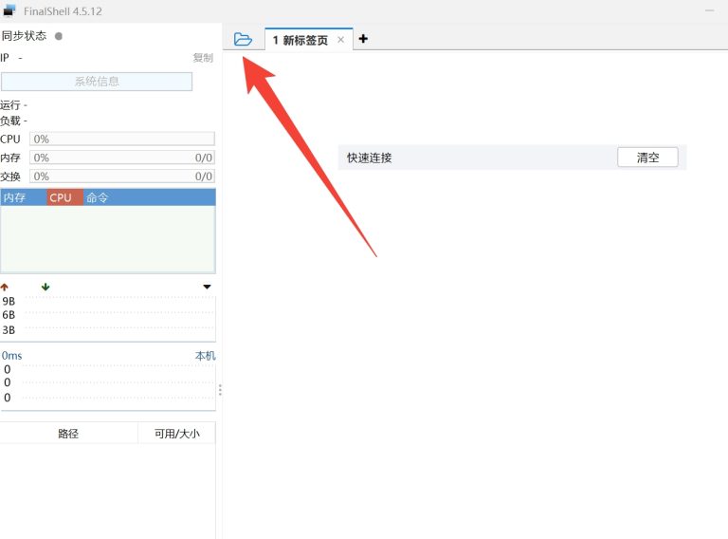728x539 pixels.
Task: Click the upload speed up-arrow icon
Action: click(x=5, y=287)
